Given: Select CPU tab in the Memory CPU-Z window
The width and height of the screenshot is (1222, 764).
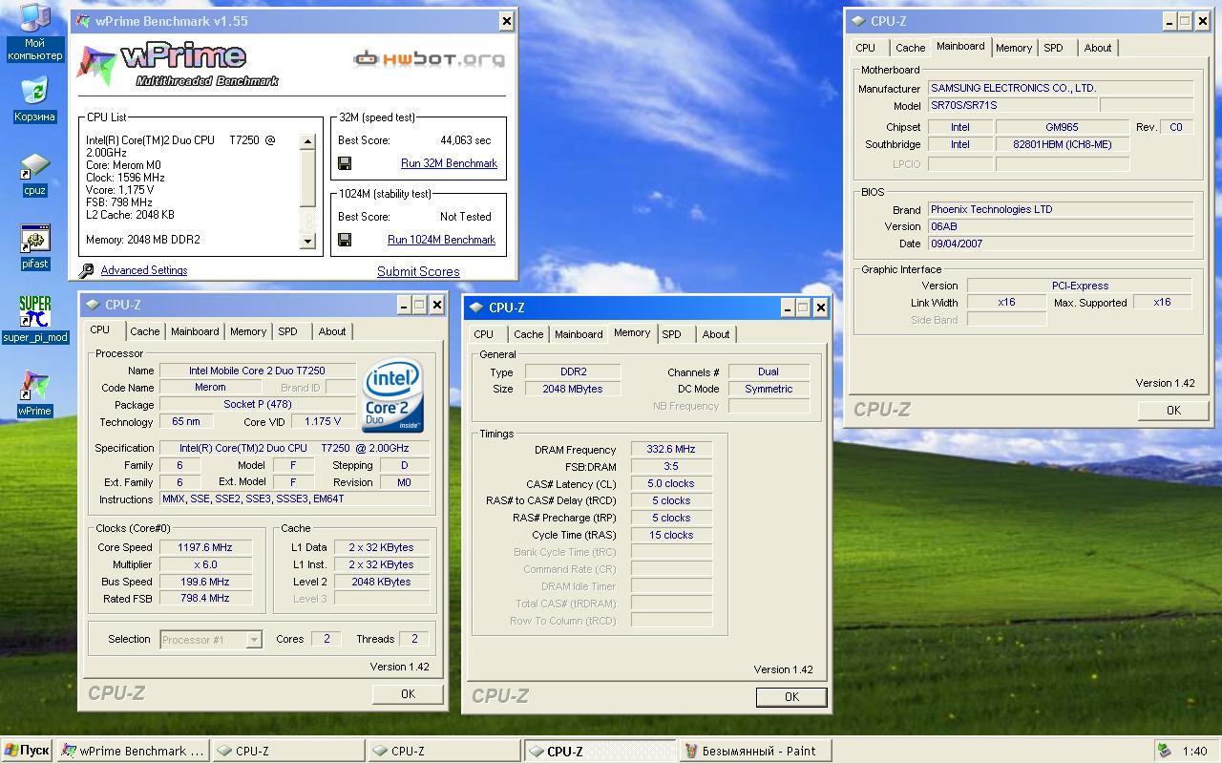Looking at the screenshot, I should [484, 334].
